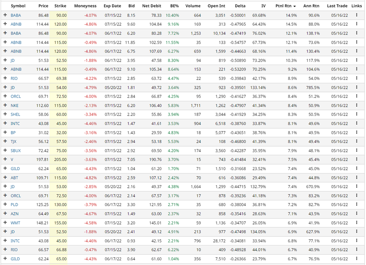
Task: Sort by the Price column header
Action: pyautogui.click(x=44, y=6)
